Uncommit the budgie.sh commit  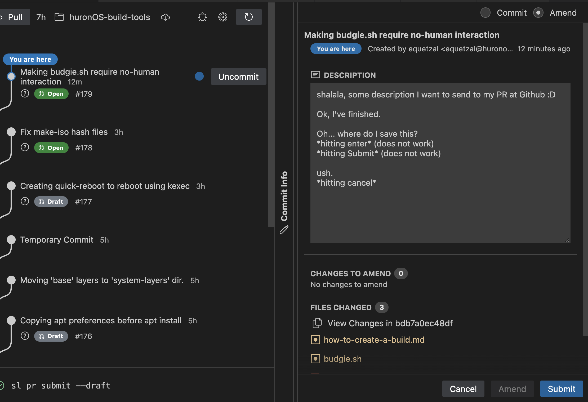pyautogui.click(x=238, y=77)
